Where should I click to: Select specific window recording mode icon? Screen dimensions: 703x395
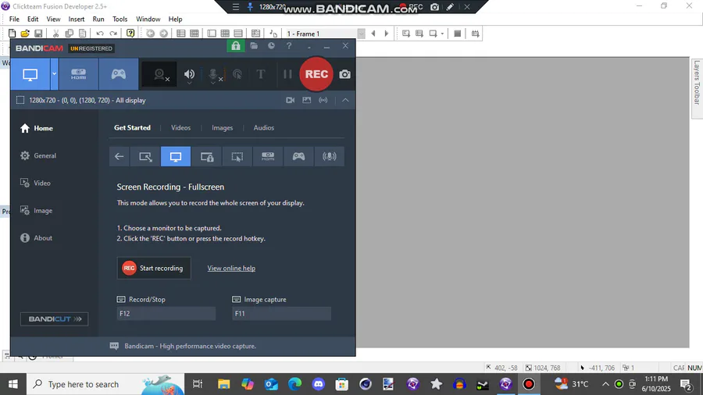point(207,156)
